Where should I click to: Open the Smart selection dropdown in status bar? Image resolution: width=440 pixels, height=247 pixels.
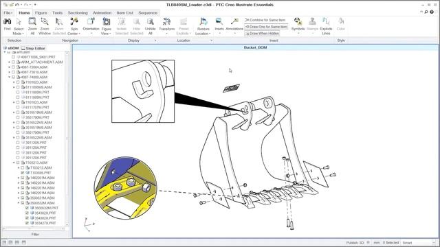point(419,243)
